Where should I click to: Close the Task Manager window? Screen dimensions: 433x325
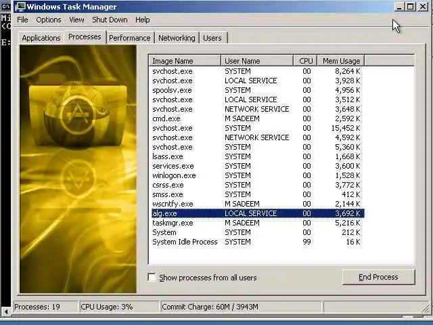point(422,7)
